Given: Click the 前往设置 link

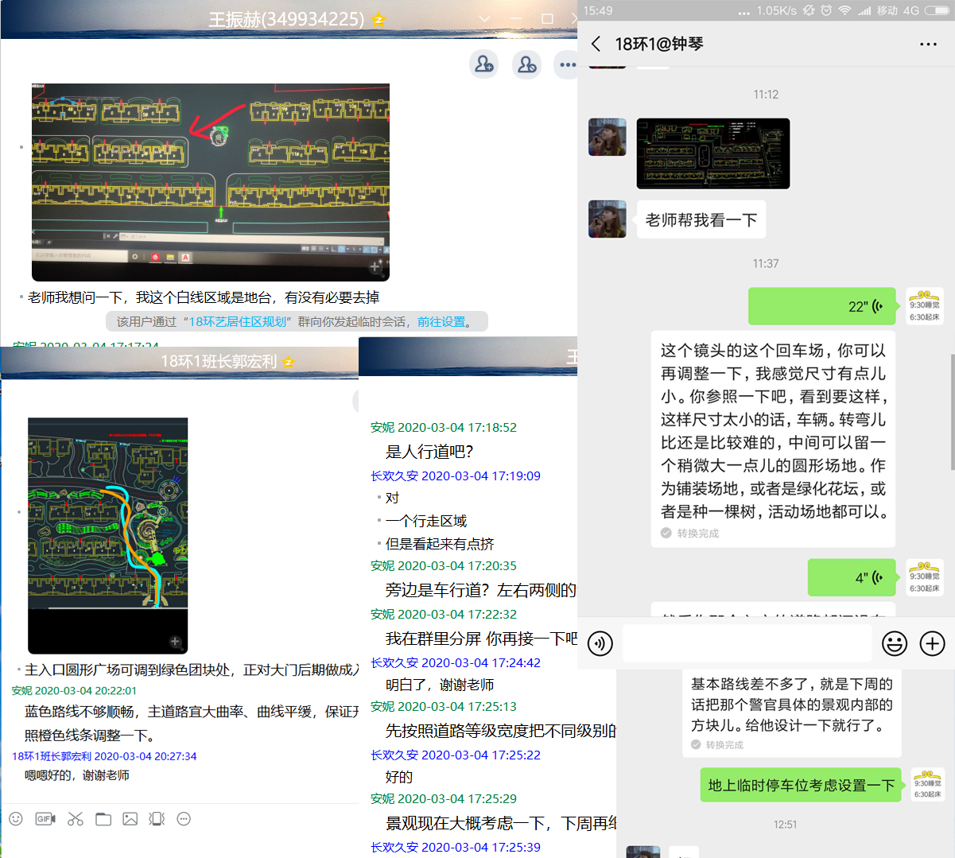Looking at the screenshot, I should [441, 322].
